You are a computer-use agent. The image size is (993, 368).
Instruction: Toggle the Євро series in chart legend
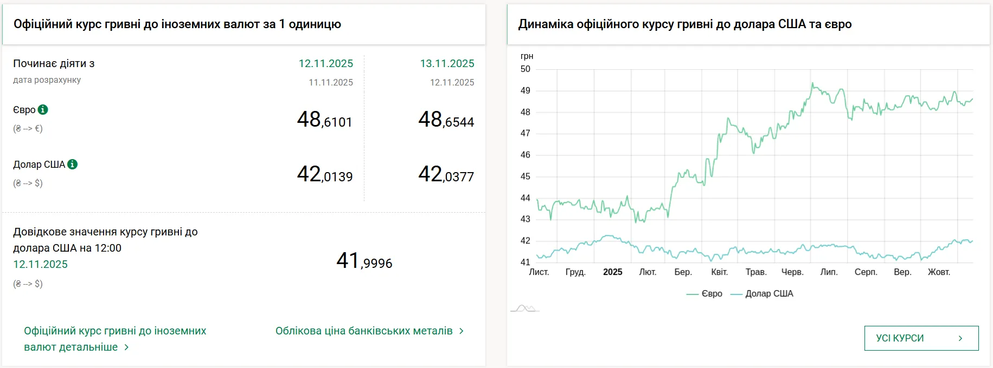pos(704,294)
